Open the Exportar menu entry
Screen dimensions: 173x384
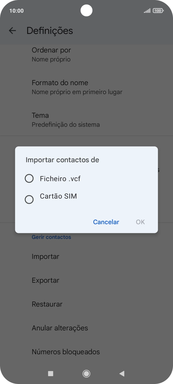[x=45, y=280]
